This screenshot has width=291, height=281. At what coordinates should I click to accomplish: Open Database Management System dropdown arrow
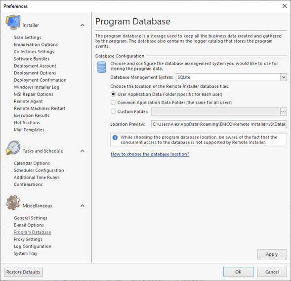pyautogui.click(x=284, y=77)
